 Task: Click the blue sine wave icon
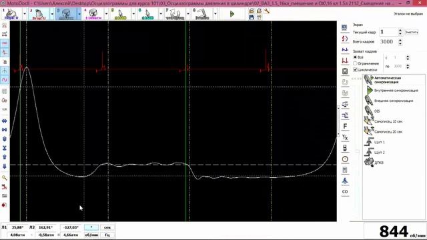pyautogui.click(x=5, y=80)
